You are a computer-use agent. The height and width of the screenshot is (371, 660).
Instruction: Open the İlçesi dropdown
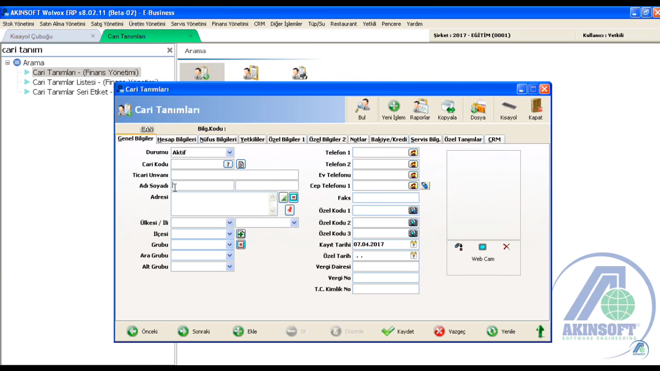(230, 234)
